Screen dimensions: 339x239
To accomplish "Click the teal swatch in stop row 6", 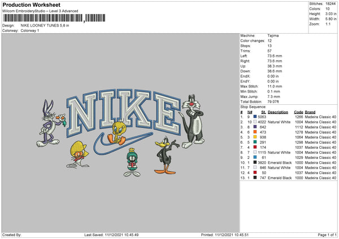I will pos(255,142).
